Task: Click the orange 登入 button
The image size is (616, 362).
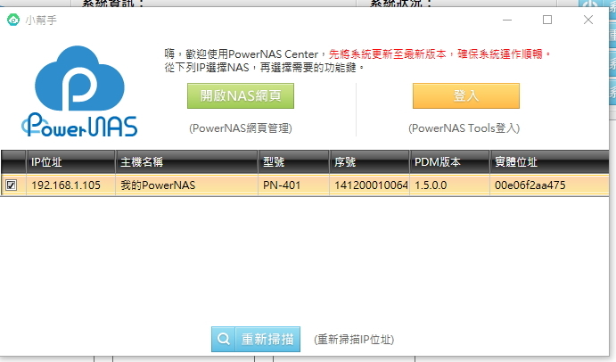Action: click(x=466, y=96)
